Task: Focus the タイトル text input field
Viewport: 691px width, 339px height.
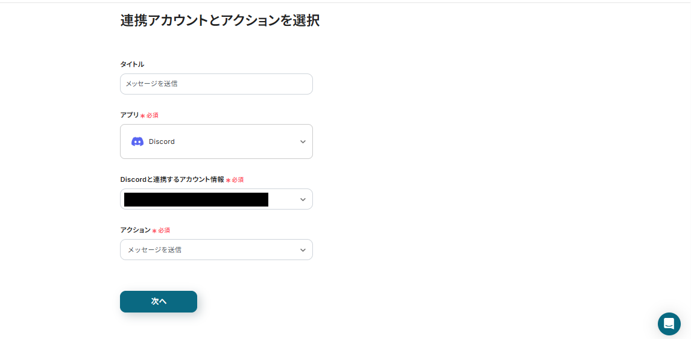Action: pyautogui.click(x=216, y=84)
